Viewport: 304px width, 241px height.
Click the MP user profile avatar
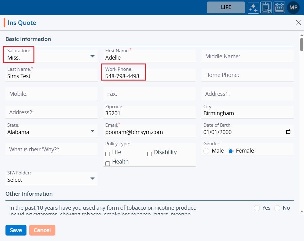(x=293, y=8)
